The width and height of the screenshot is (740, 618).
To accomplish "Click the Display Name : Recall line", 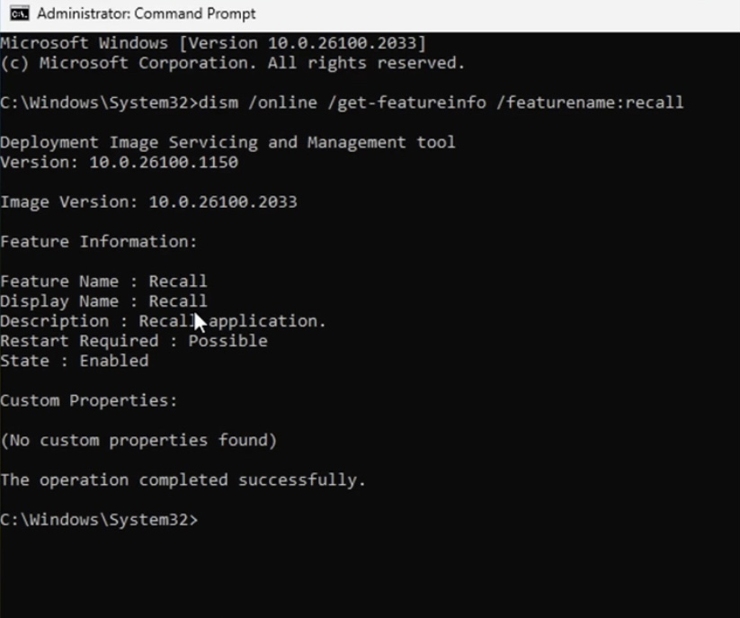I will click(x=103, y=301).
